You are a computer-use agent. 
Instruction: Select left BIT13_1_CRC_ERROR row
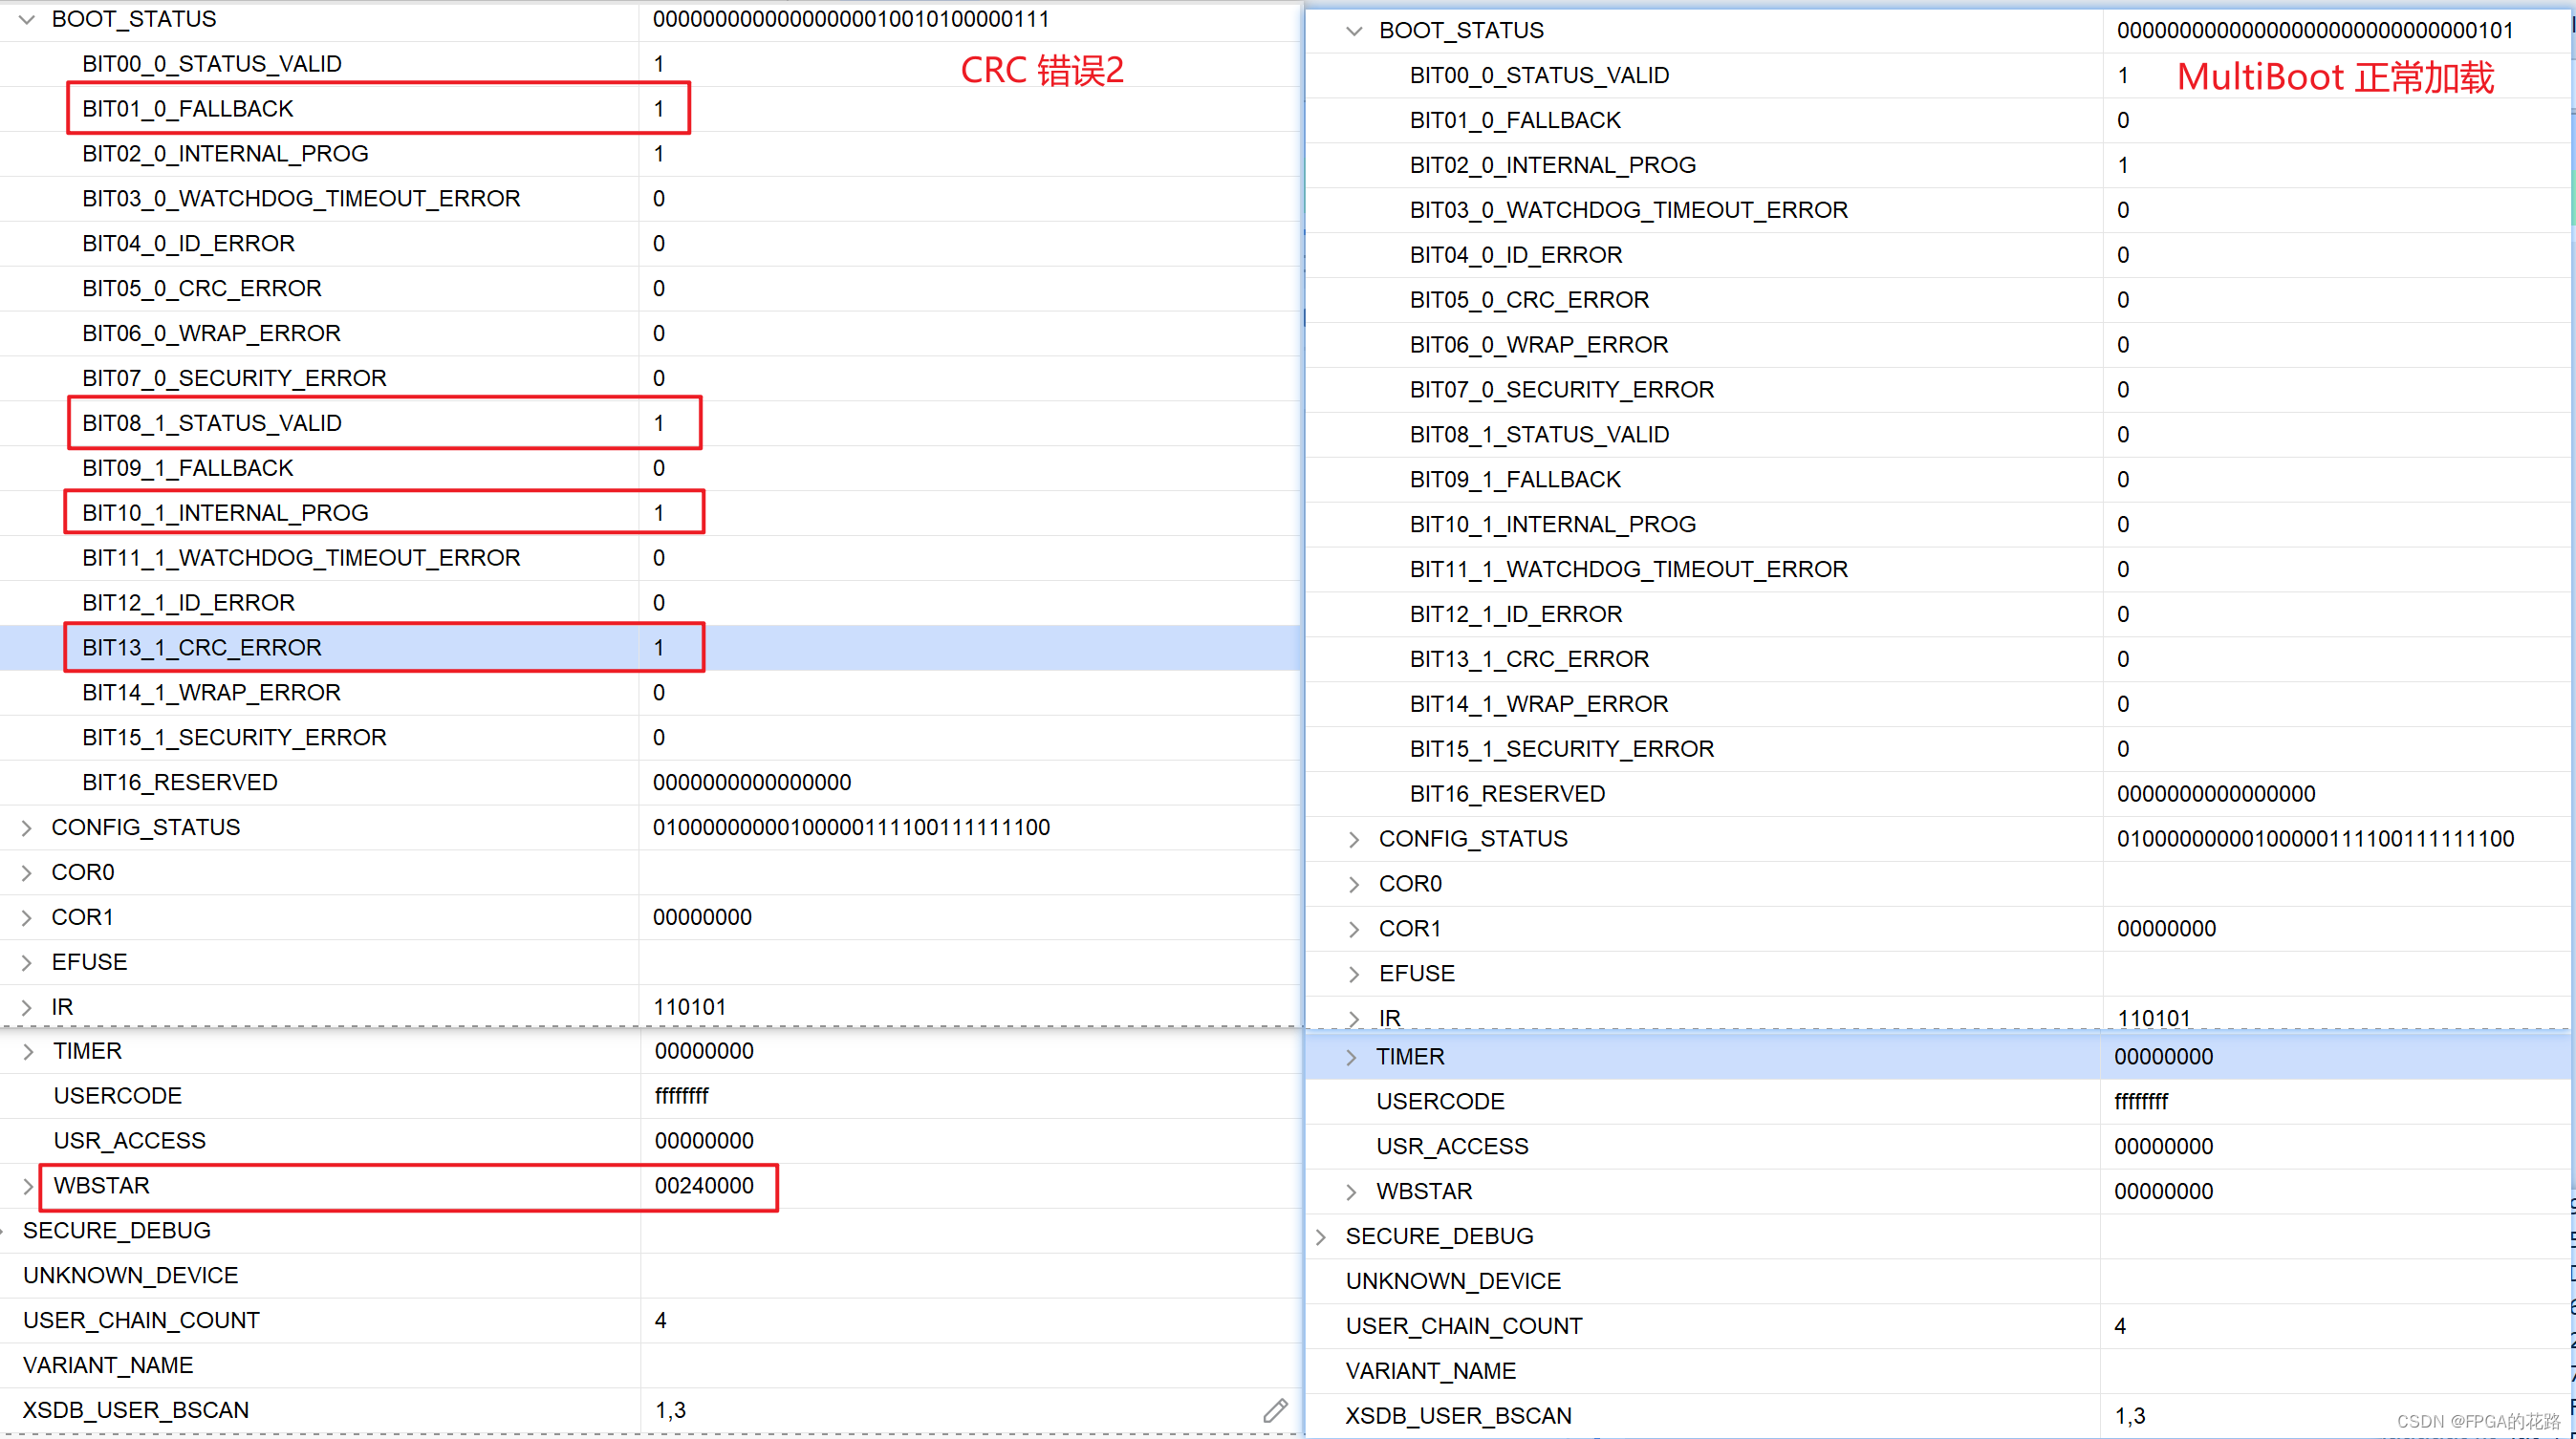pos(202,648)
